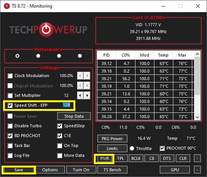Screen dimensions: 207x177
Task: Increase Set Multiplier with right arrow
Action: (x=87, y=95)
